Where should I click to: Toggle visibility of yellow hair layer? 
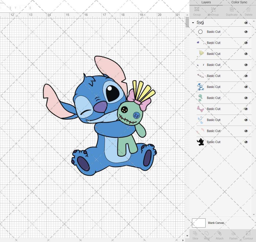click(x=246, y=54)
